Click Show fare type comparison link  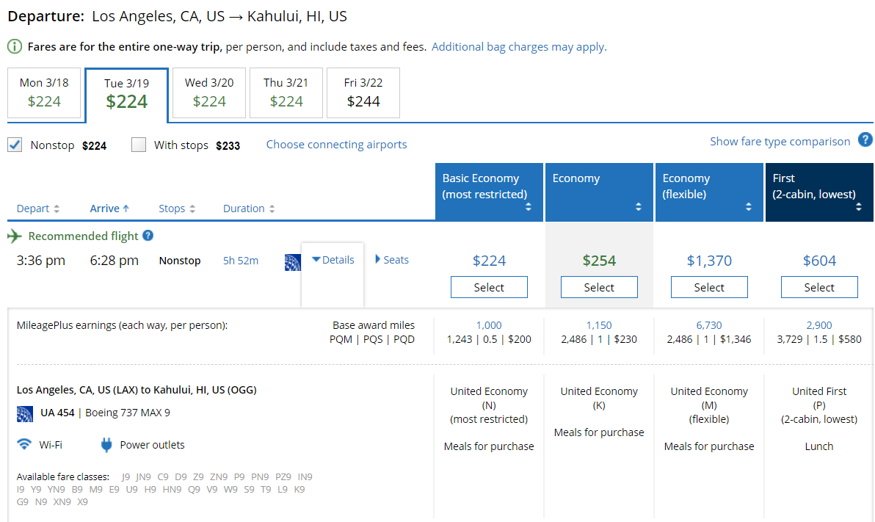click(x=780, y=141)
